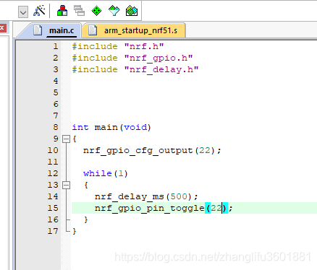The height and width of the screenshot is (270, 317).
Task: Collapse the while loop fold at line 13
Action: [x=66, y=185]
